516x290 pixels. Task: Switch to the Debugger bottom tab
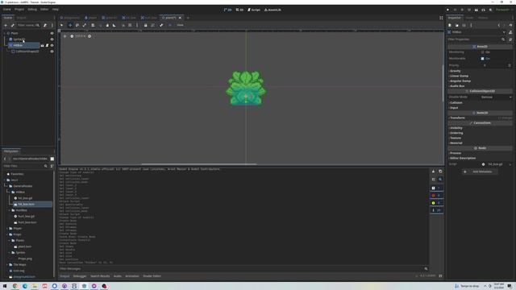[80, 276]
